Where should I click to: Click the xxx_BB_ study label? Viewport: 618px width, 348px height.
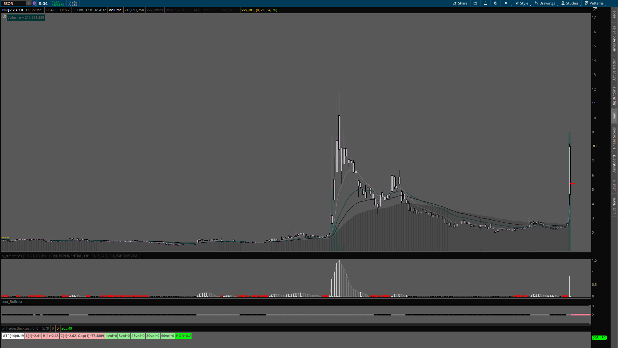259,10
